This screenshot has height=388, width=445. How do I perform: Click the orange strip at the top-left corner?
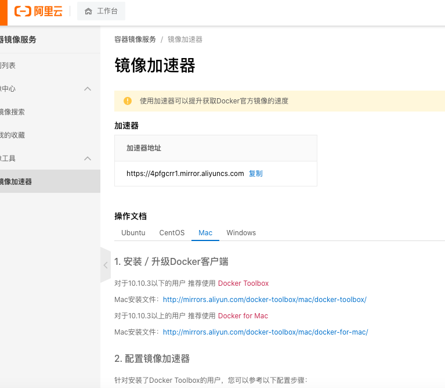pos(3,13)
